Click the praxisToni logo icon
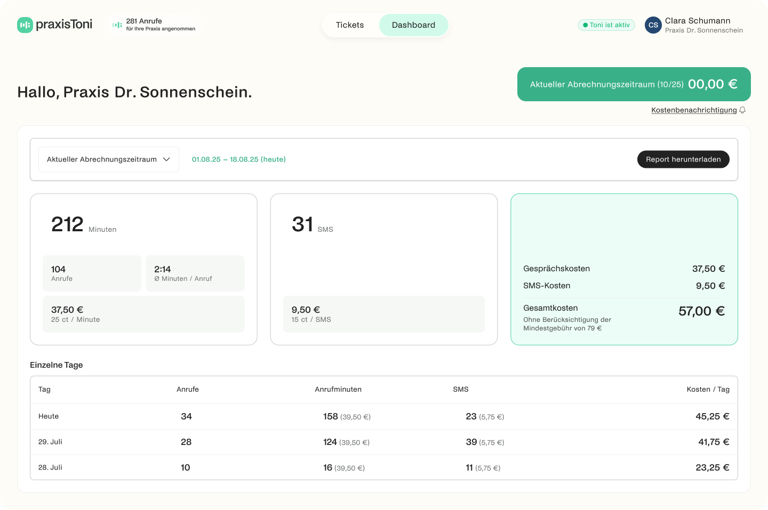Image resolution: width=768 pixels, height=510 pixels. (25, 25)
